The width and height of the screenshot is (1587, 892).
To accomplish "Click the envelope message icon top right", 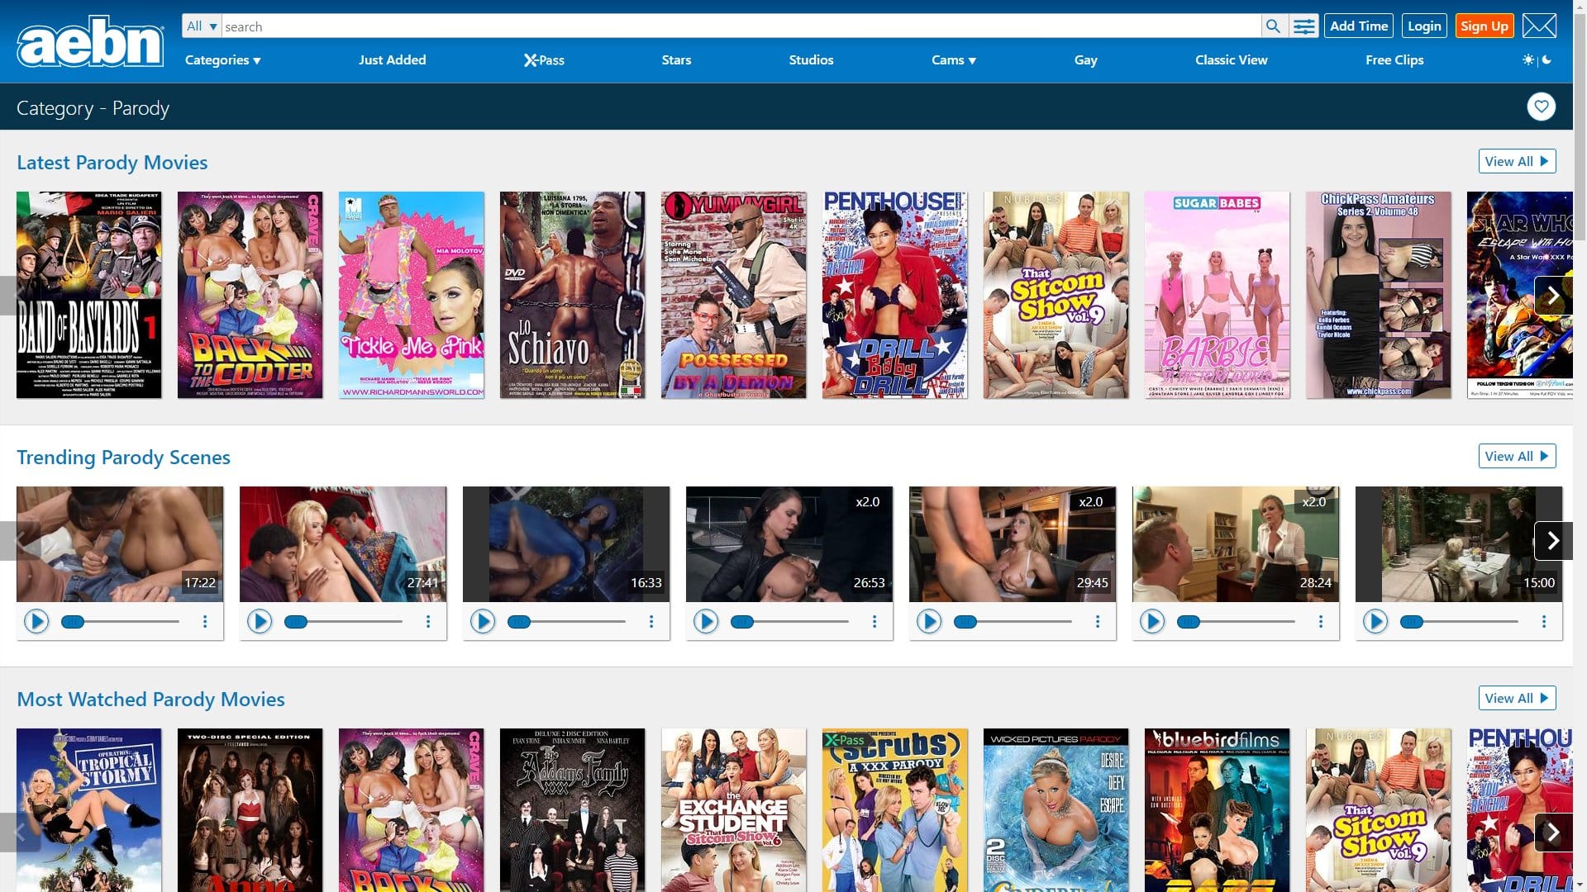I will (x=1539, y=26).
